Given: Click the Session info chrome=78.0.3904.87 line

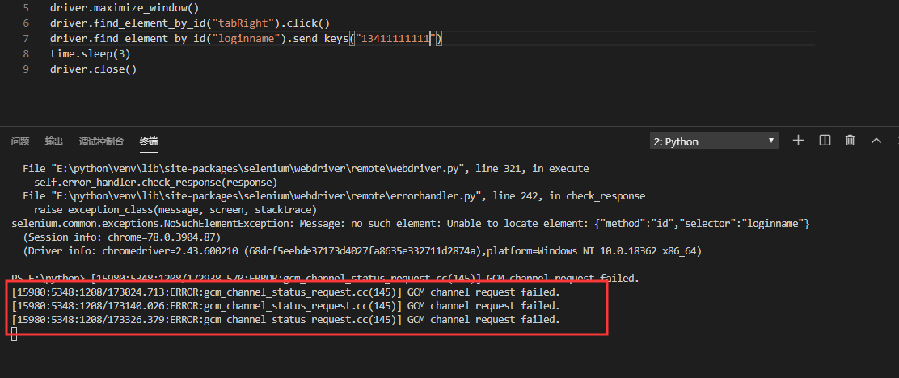Looking at the screenshot, I should tap(121, 237).
